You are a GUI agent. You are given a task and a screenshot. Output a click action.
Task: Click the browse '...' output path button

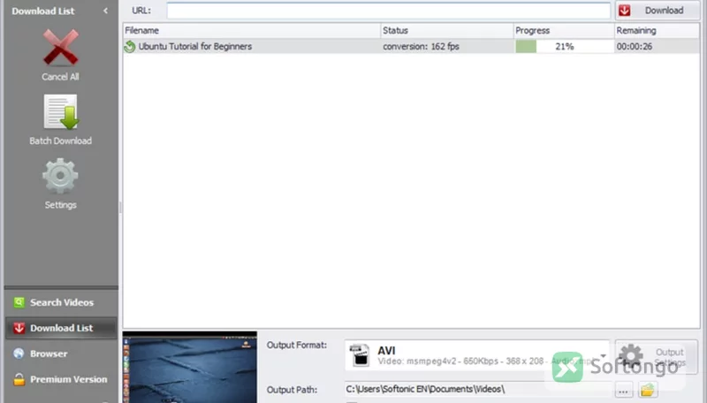(623, 391)
